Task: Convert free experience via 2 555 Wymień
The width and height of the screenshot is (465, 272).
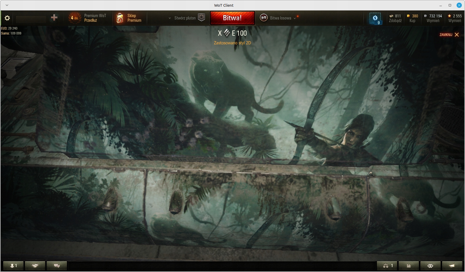Action: (455, 18)
